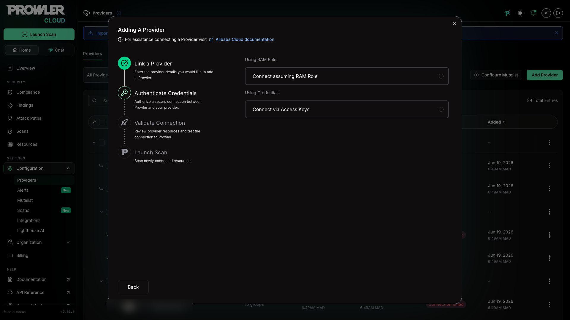Expand the first table row chevron
Image resolution: width=570 pixels, height=320 pixels.
(94, 143)
